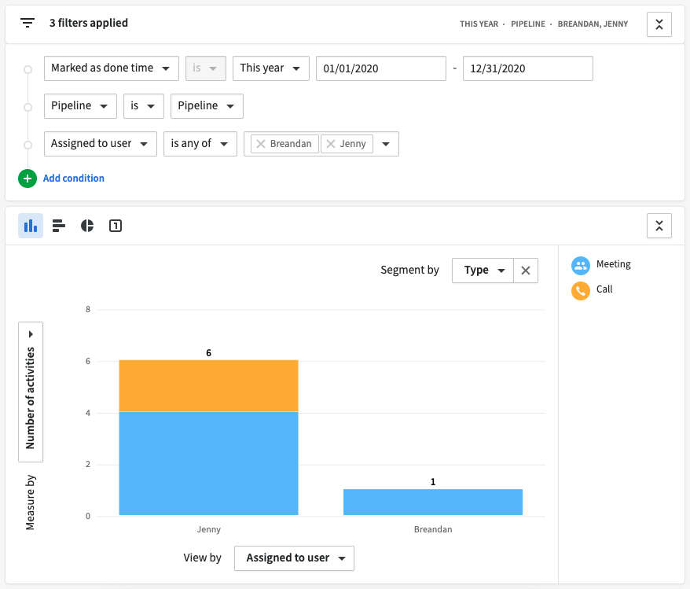This screenshot has height=589, width=690.
Task: Open 'is any of' operator dropdown
Action: click(x=200, y=144)
